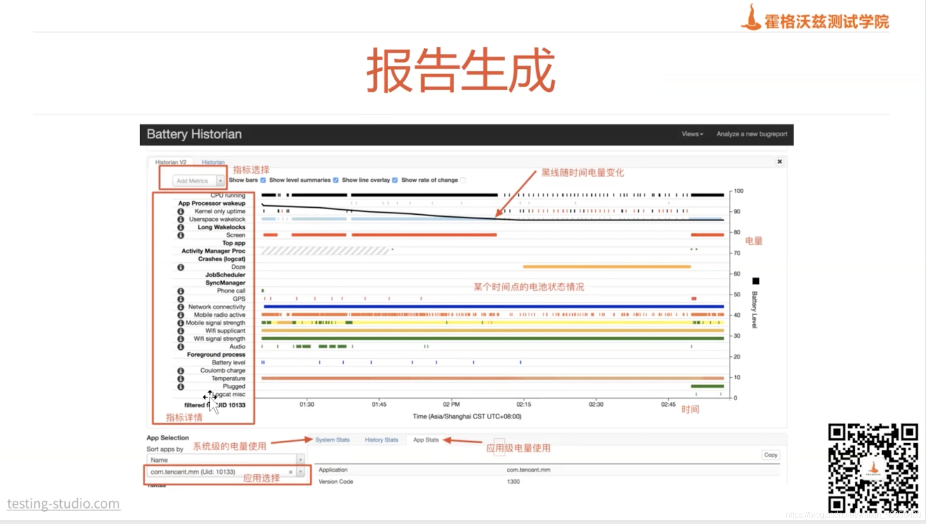Click the Battery Historian title
Viewport: 926px width, 524px height.
(x=194, y=134)
